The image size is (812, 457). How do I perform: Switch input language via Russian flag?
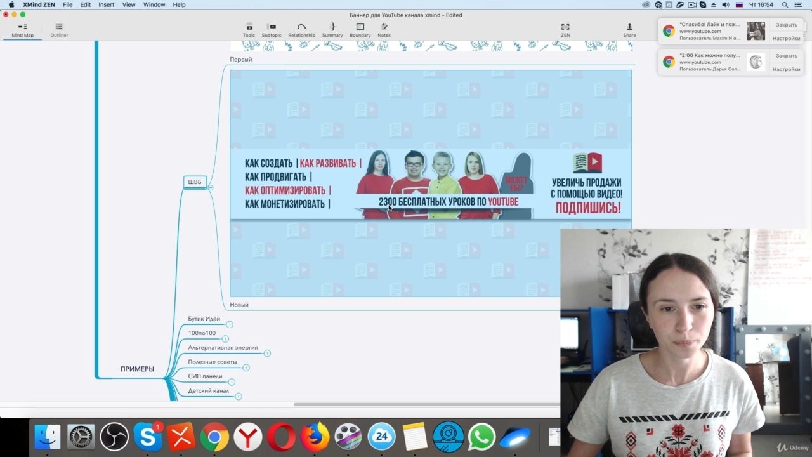pos(739,4)
